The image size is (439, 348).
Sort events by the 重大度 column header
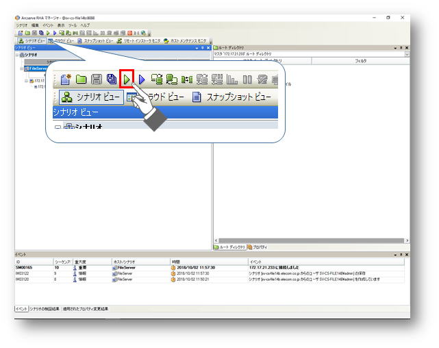(92, 262)
